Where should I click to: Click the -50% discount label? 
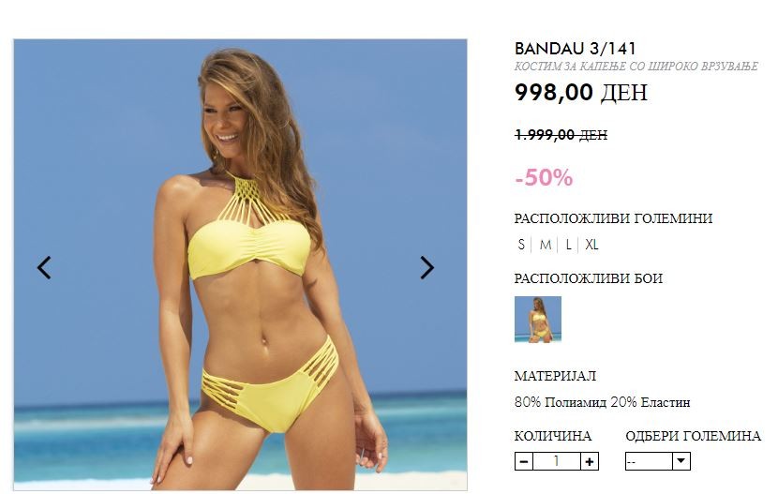click(x=544, y=177)
